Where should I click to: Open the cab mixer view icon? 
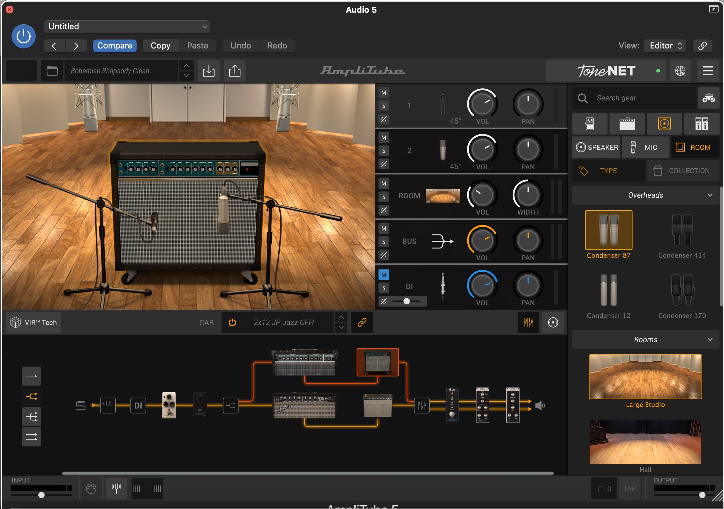click(528, 322)
